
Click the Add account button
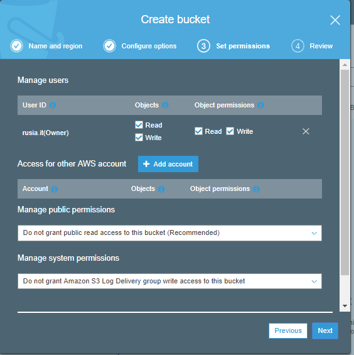168,164
